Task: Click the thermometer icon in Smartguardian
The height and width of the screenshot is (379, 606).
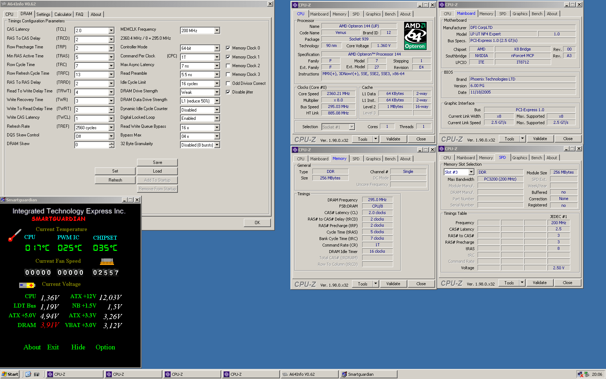Action: [14, 235]
